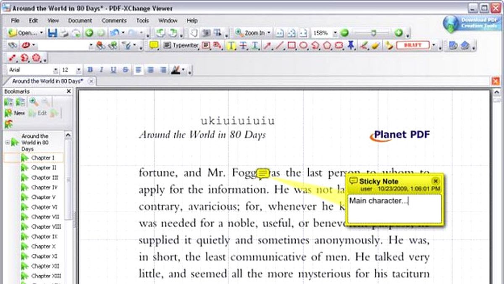Activate the Snapshot tool

[206, 33]
